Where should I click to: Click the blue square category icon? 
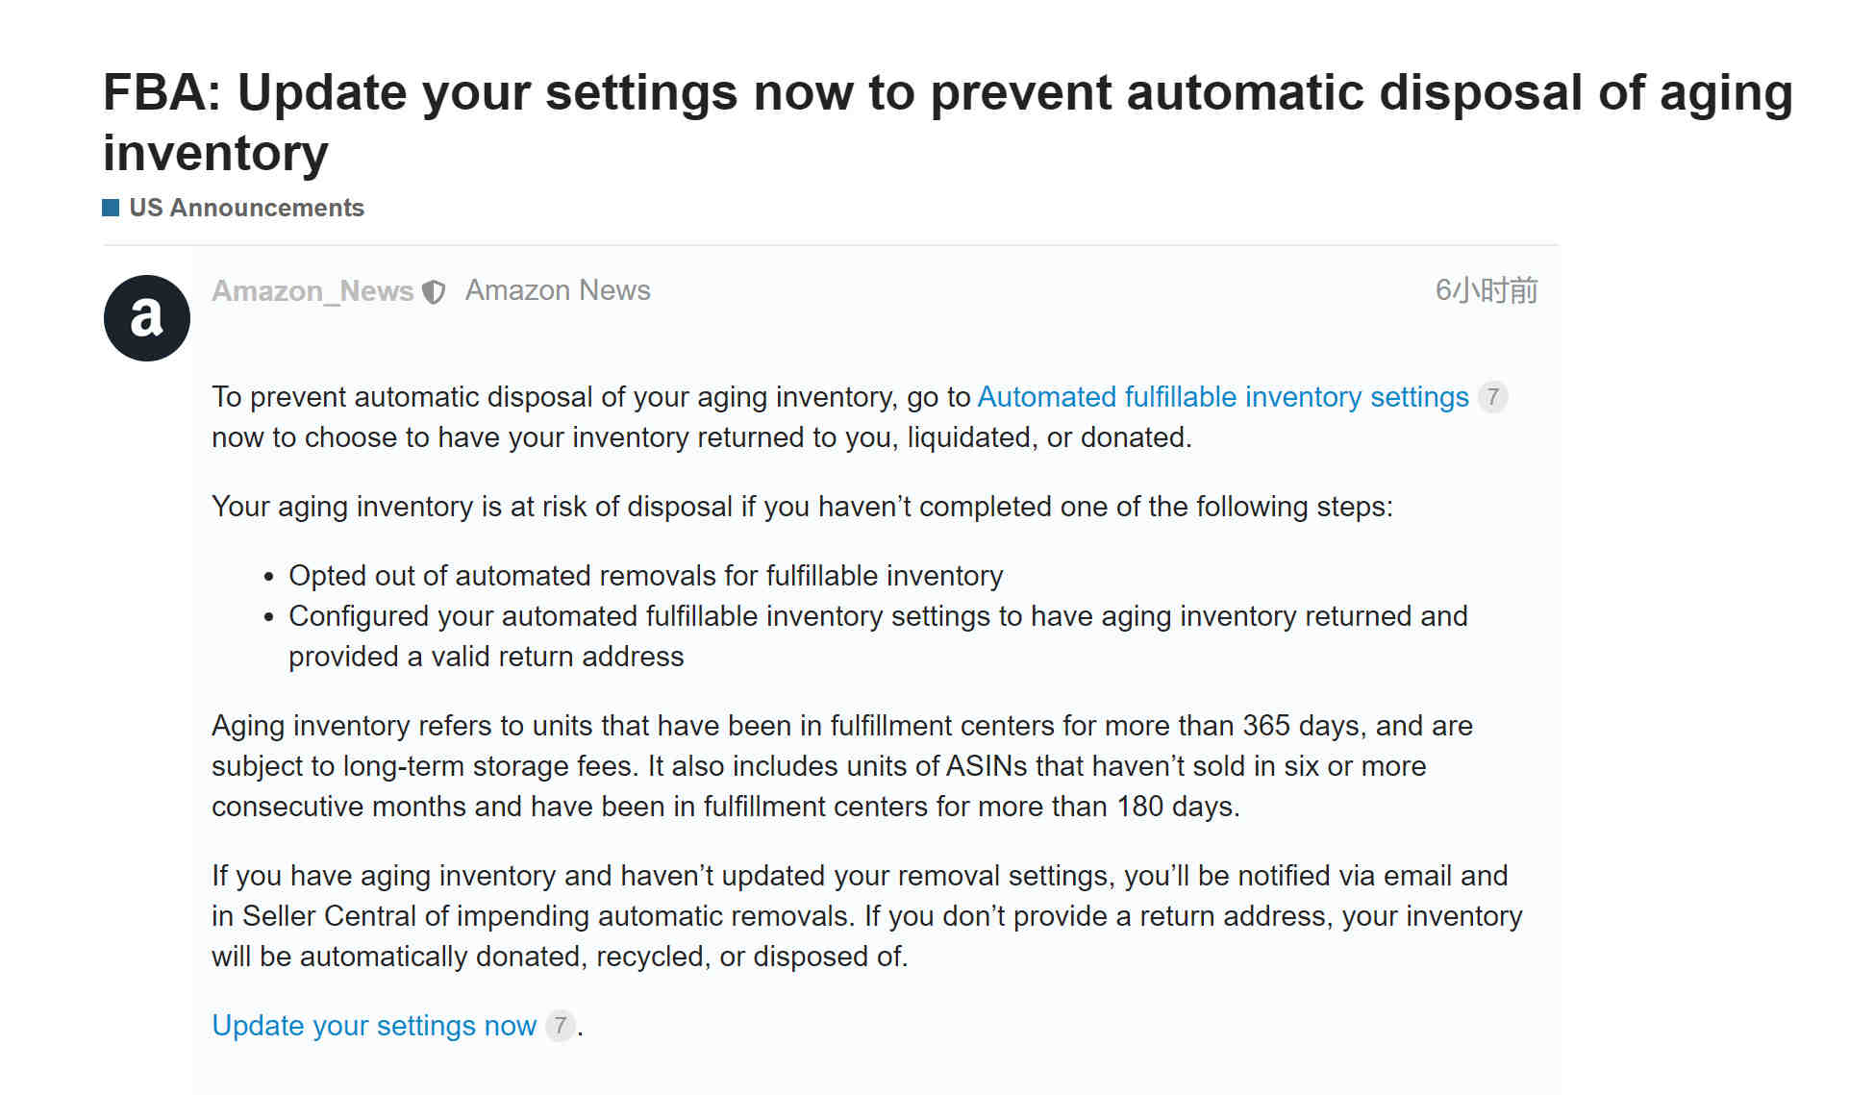(x=111, y=208)
